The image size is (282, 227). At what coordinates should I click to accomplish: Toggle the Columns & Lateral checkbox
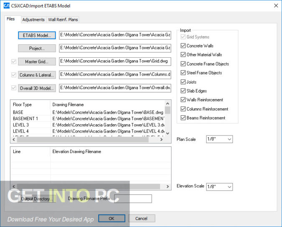14,75
